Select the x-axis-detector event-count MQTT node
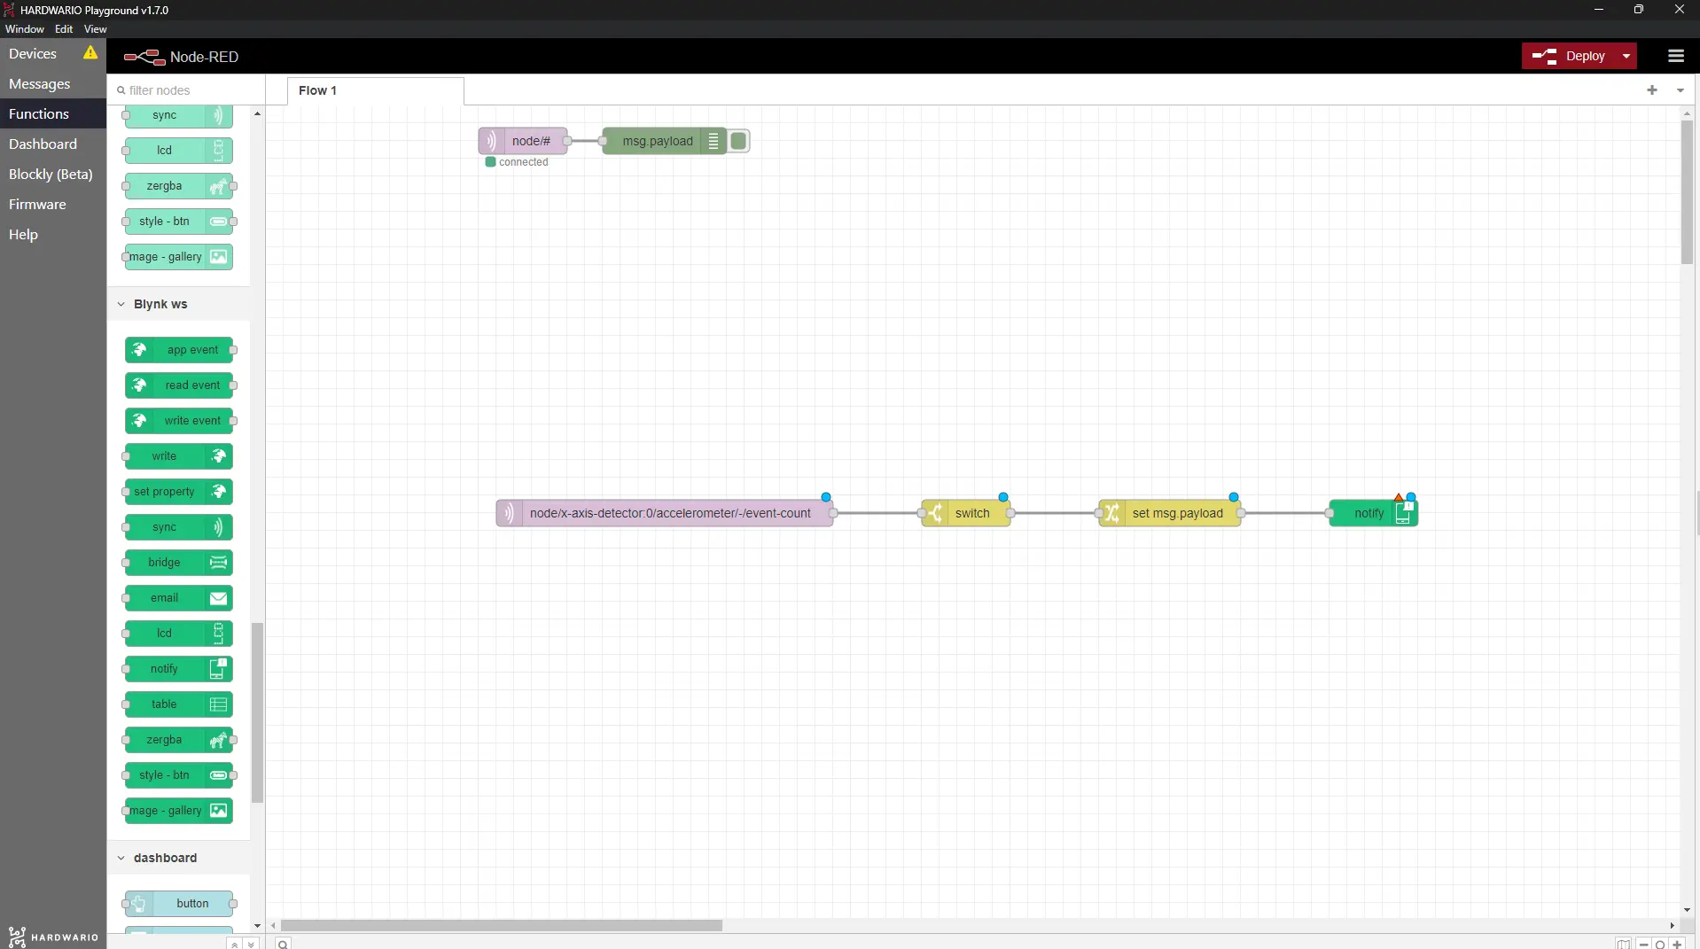Viewport: 1700px width, 949px height. 665,513
